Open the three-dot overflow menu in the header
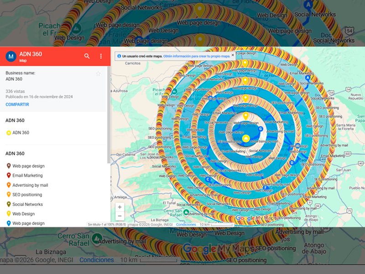Image resolution: width=365 pixels, height=274 pixels. (x=101, y=55)
